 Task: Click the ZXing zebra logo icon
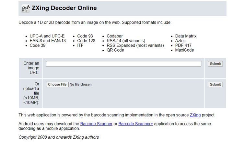click(26, 9)
